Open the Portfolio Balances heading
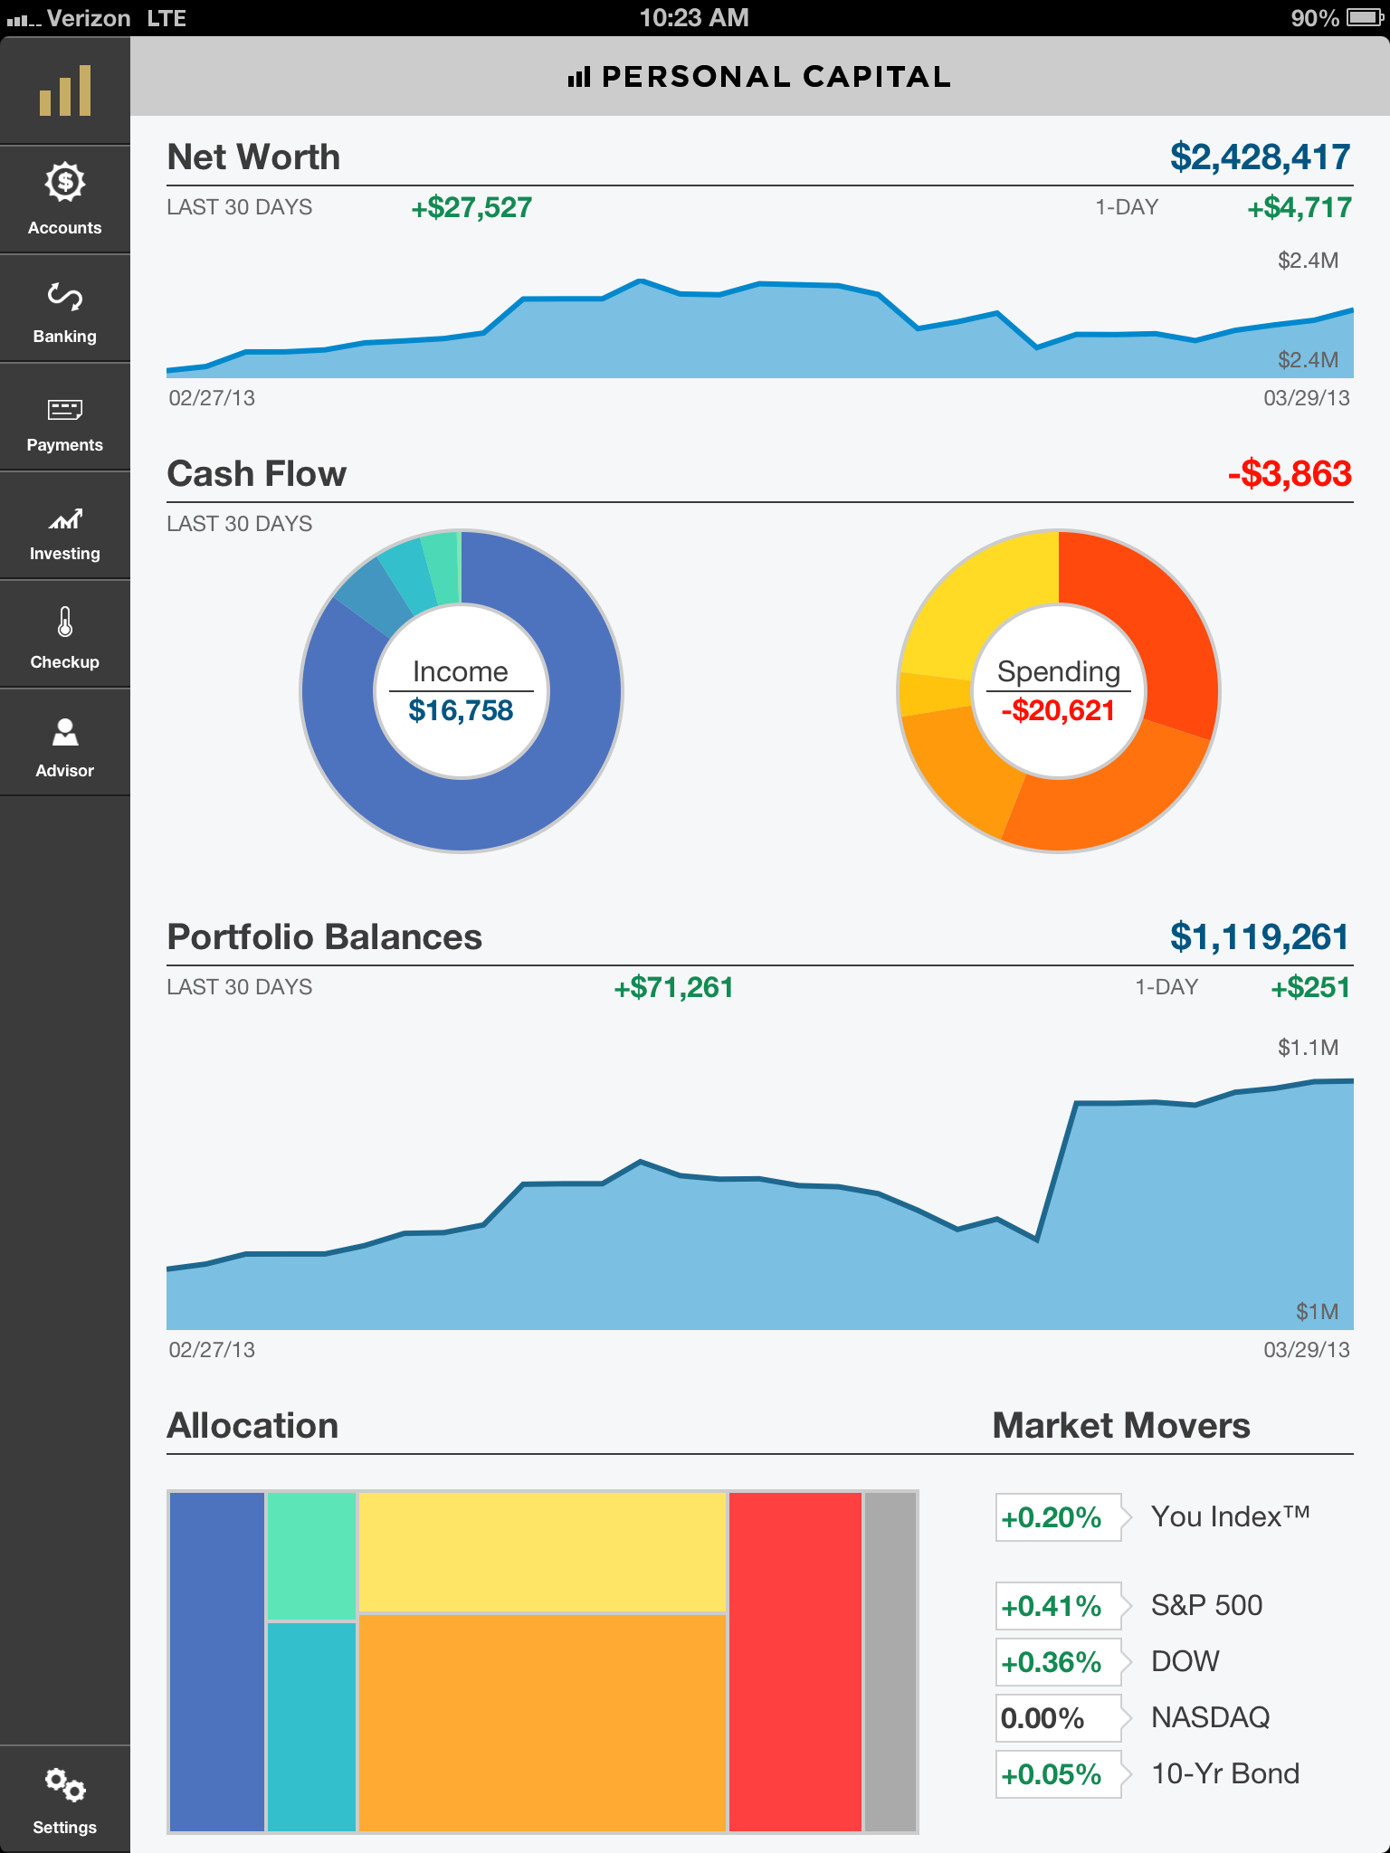This screenshot has height=1853, width=1390. pos(325,937)
